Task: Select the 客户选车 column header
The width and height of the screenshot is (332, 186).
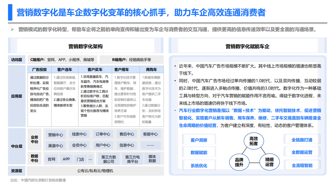Action: pos(65,69)
